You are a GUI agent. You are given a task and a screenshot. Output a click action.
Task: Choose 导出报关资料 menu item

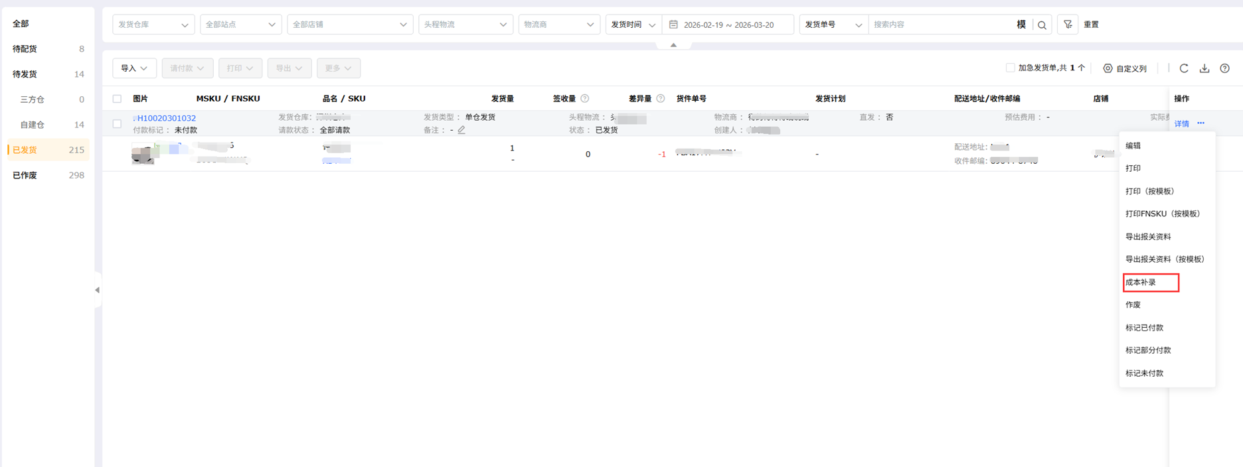[1167, 237]
